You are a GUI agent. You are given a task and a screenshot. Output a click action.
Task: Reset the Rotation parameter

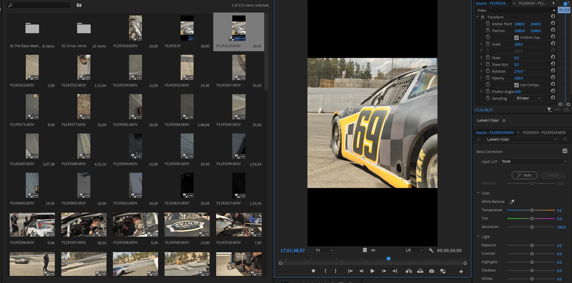[553, 71]
